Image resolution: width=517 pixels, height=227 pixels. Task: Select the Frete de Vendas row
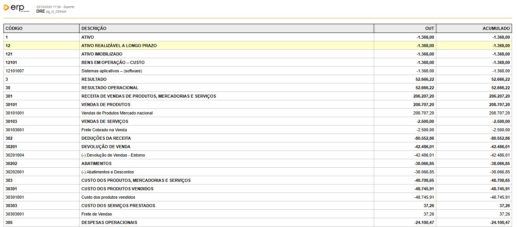tap(96, 214)
